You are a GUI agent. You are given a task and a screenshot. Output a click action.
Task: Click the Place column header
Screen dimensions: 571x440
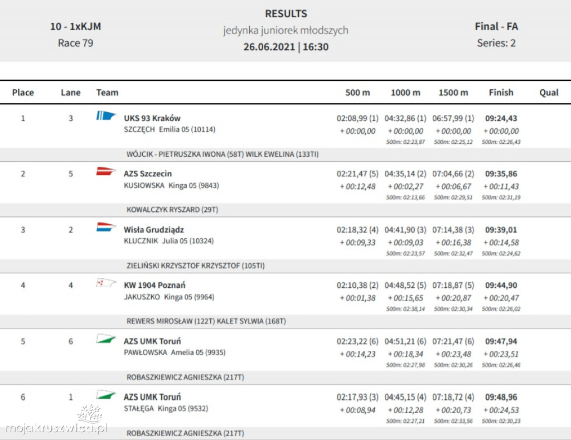(23, 93)
